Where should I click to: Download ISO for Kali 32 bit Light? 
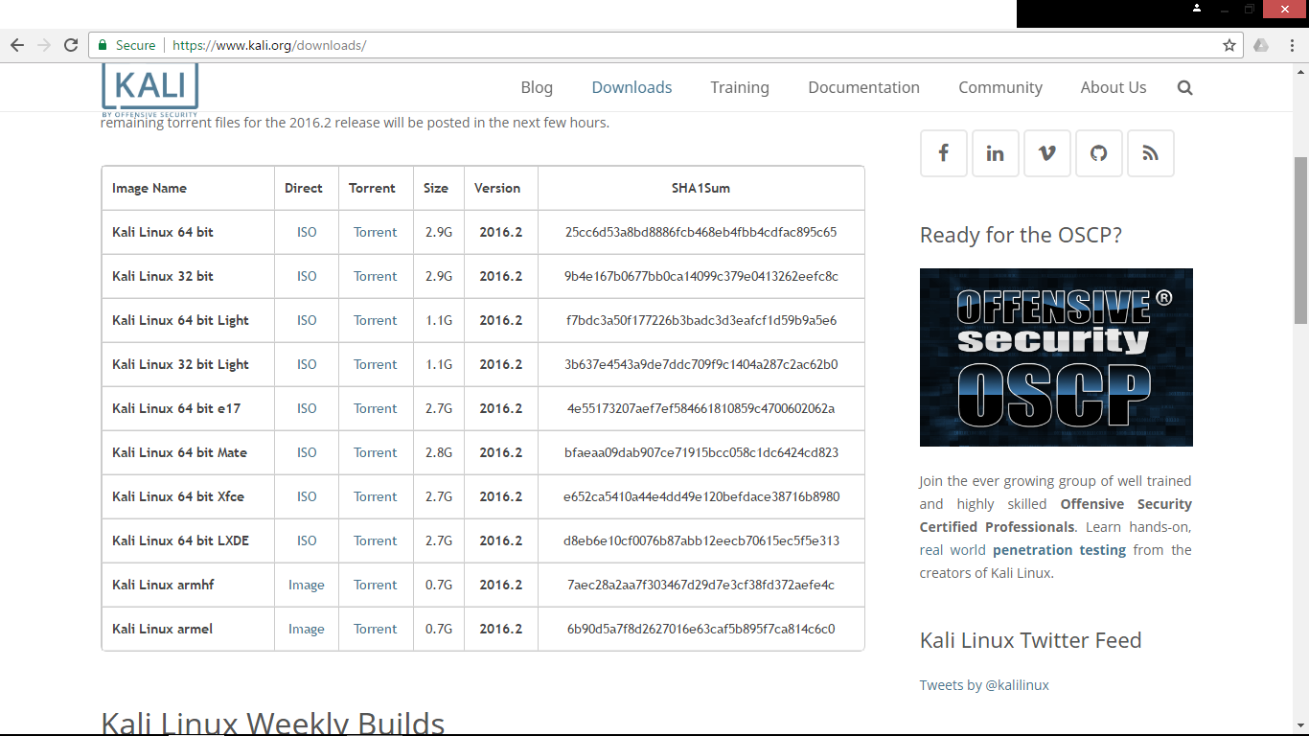coord(307,364)
